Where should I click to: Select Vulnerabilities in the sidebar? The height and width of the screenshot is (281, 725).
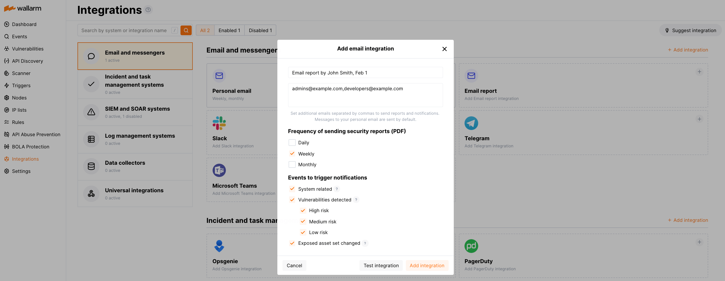(x=28, y=48)
